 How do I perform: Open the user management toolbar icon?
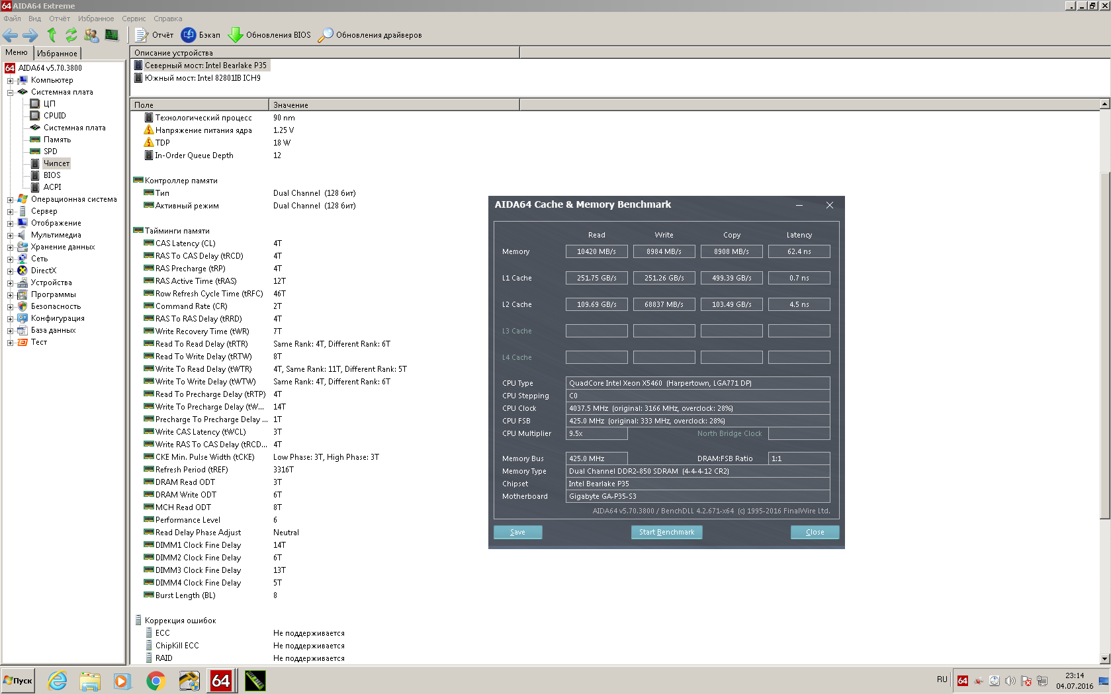[x=91, y=35]
